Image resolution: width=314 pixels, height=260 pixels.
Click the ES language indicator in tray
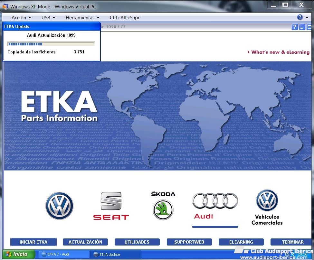pyautogui.click(x=287, y=254)
